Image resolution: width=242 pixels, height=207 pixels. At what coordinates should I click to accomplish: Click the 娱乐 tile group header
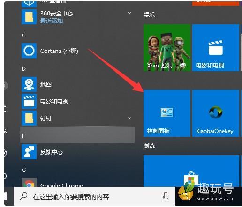(x=149, y=15)
